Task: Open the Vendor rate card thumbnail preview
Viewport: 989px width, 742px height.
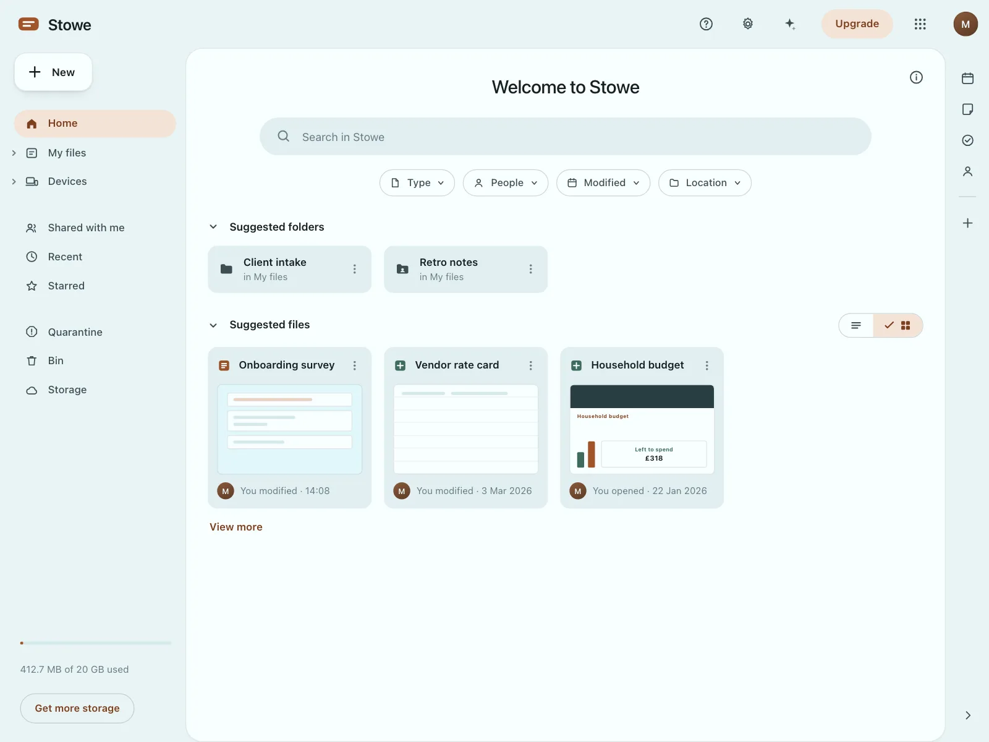Action: [x=466, y=430]
